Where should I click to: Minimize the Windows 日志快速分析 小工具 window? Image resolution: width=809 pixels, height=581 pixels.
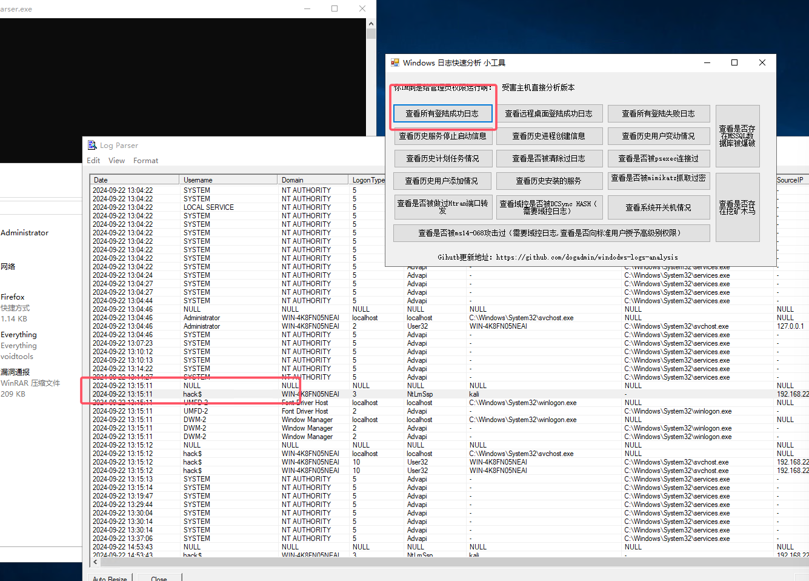(707, 62)
